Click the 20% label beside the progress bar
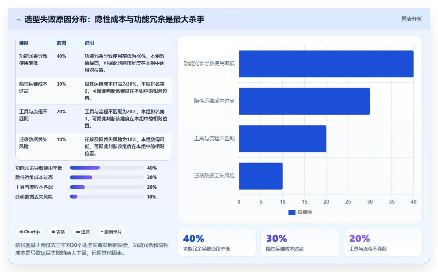The width and height of the screenshot is (438, 272). click(x=152, y=187)
